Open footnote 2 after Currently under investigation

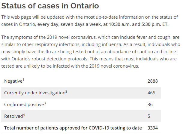tap(66, 91)
